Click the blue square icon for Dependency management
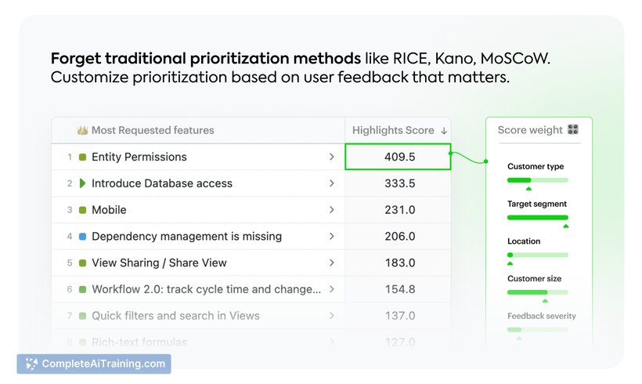This screenshot has height=384, width=642. [x=82, y=237]
